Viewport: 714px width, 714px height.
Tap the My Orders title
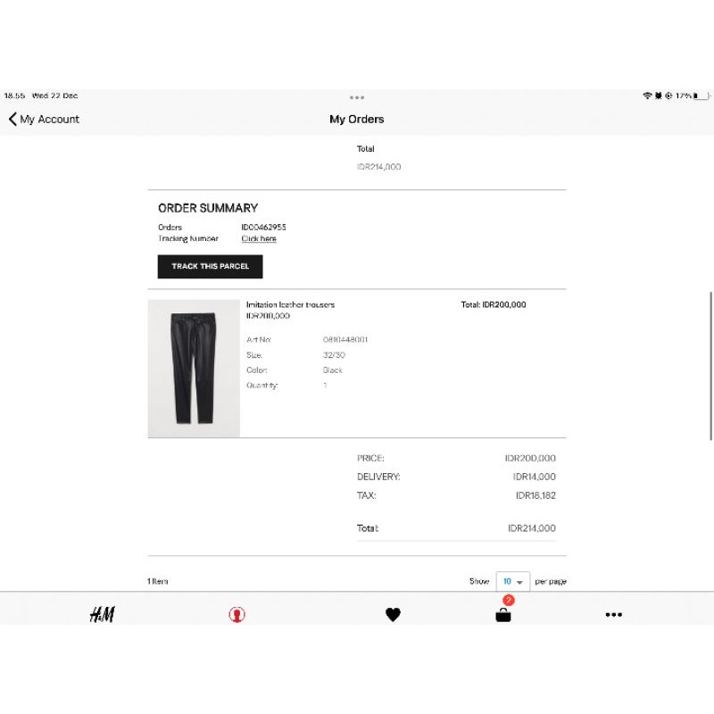356,119
